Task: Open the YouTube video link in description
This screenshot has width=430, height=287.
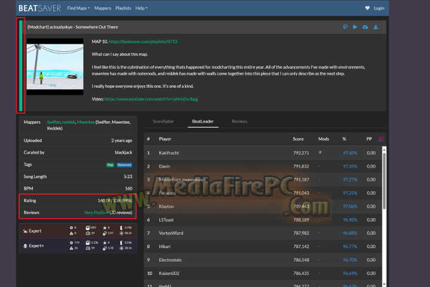Action: coord(151,99)
